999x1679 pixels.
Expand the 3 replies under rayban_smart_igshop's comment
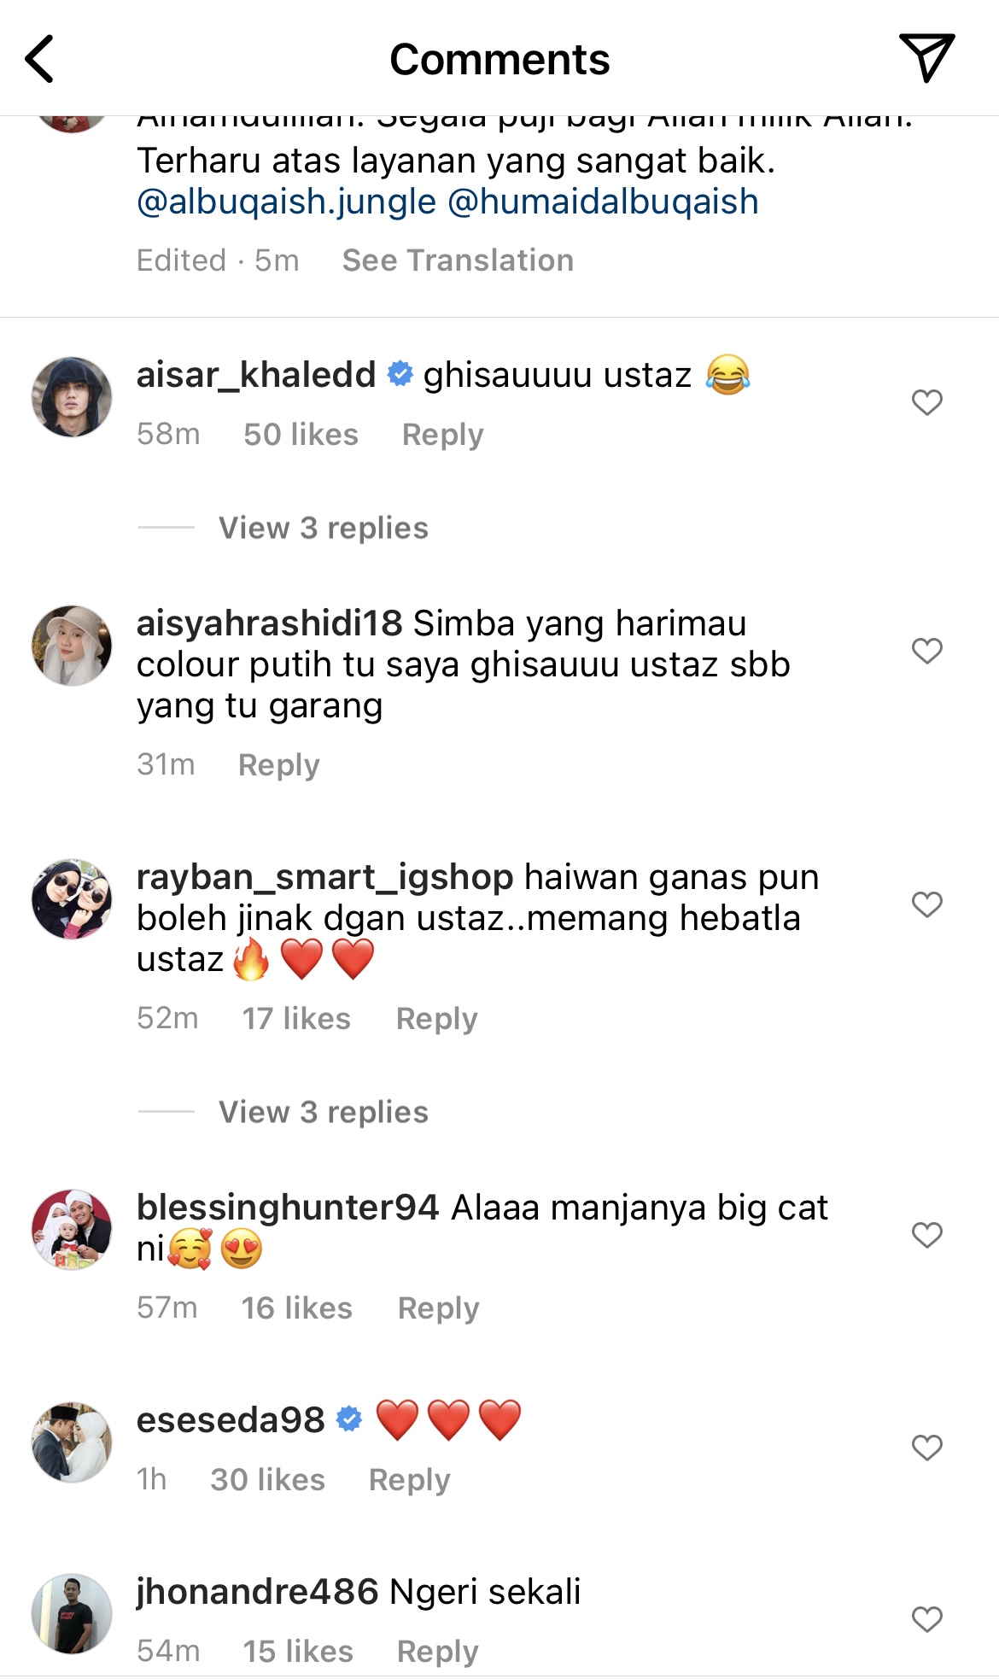pos(324,1112)
